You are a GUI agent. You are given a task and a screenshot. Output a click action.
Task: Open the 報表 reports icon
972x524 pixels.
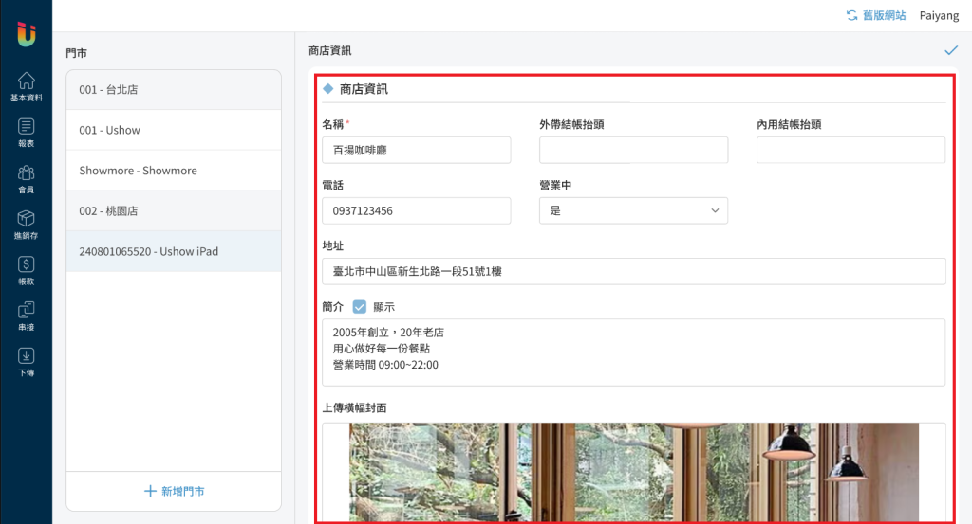pos(26,132)
